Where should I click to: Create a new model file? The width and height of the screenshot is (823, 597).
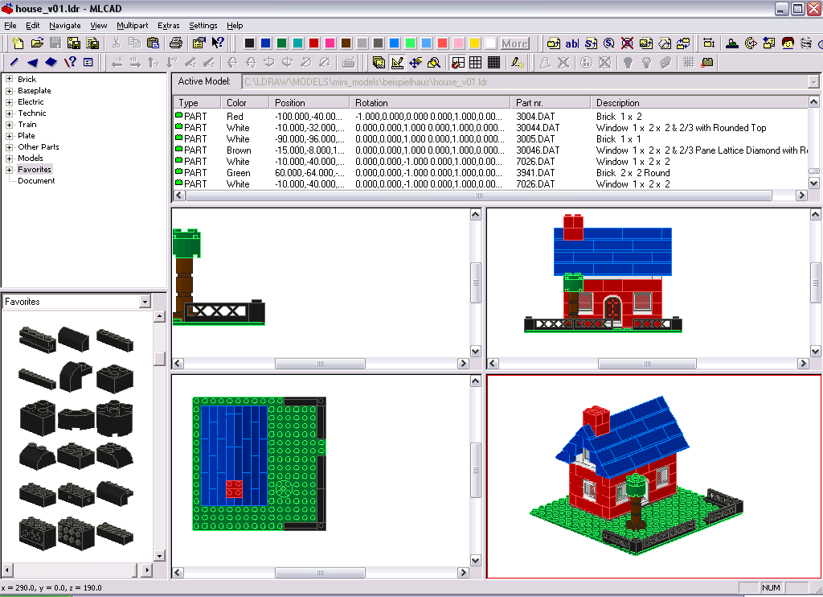(18, 43)
